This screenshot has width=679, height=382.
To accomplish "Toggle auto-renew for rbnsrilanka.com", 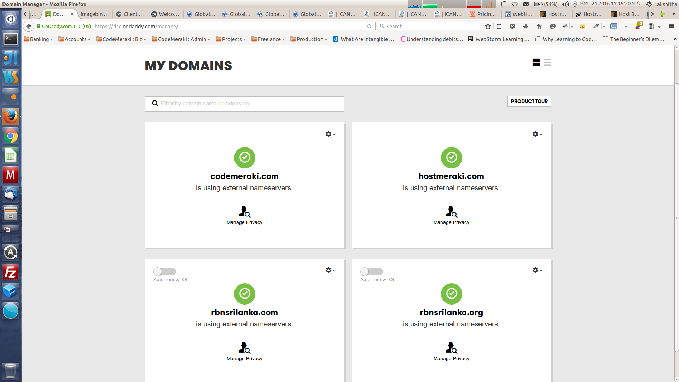I will pyautogui.click(x=165, y=271).
